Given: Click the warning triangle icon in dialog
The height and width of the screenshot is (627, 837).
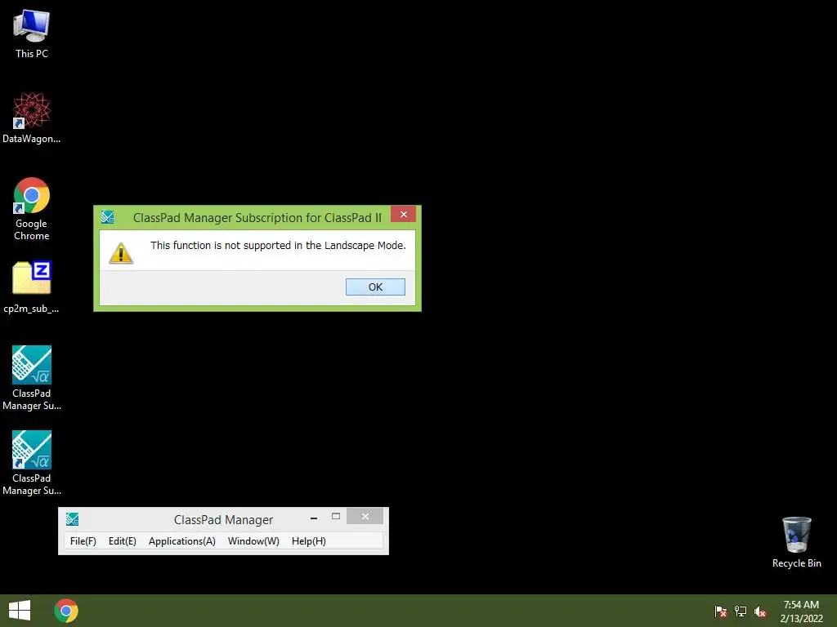Looking at the screenshot, I should point(121,253).
